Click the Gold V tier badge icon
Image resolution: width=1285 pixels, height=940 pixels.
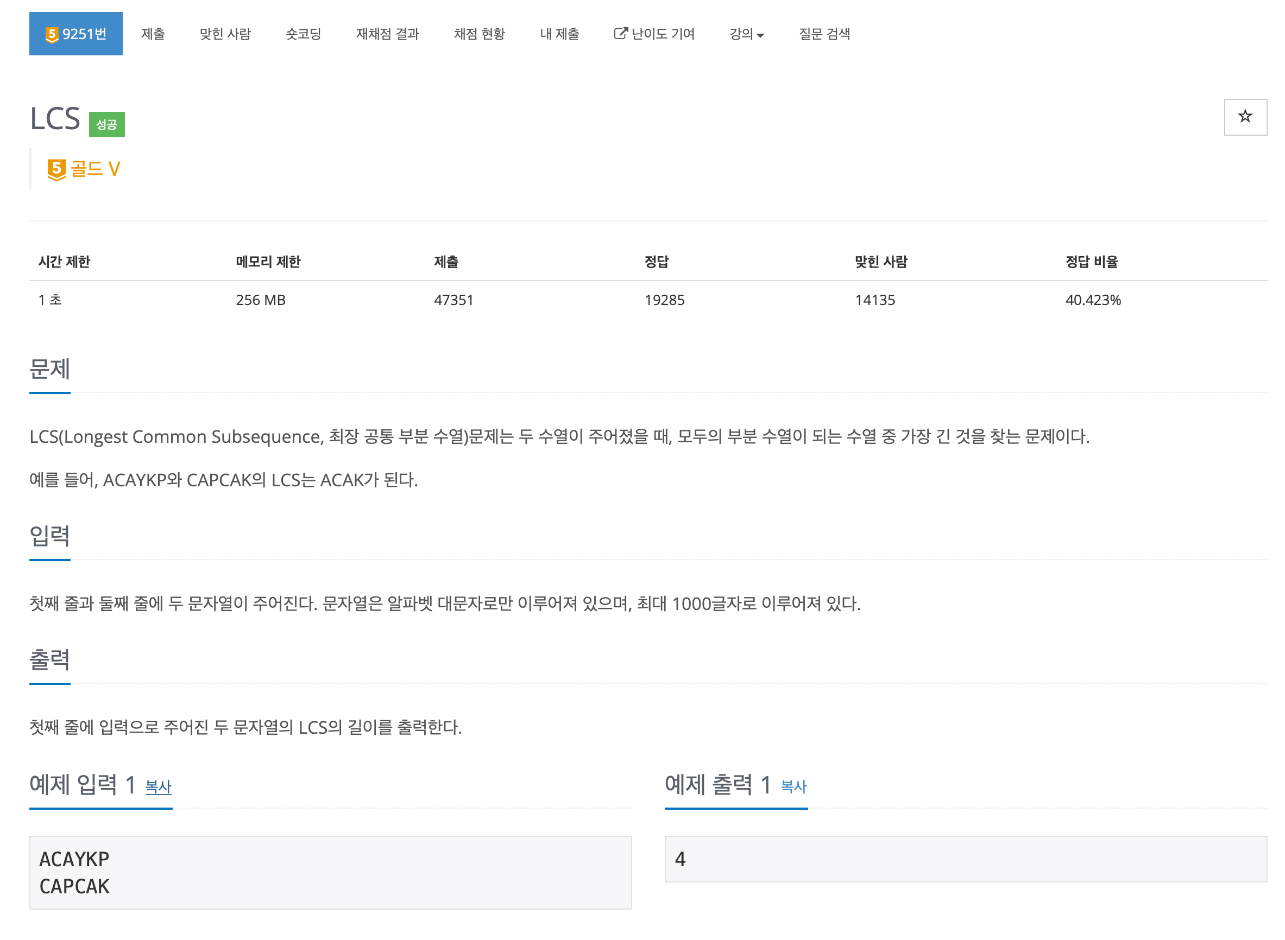click(x=56, y=169)
